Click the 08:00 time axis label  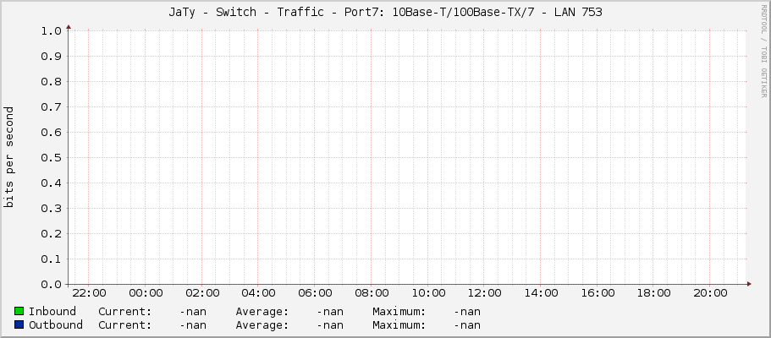(372, 293)
